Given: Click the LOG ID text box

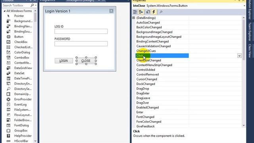Looking at the screenshot, I should pyautogui.click(x=81, y=31).
